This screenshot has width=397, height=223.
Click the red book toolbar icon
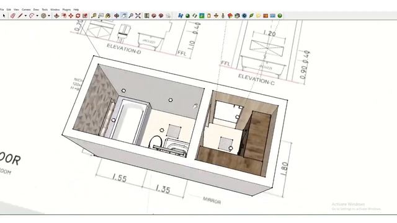(x=230, y=15)
